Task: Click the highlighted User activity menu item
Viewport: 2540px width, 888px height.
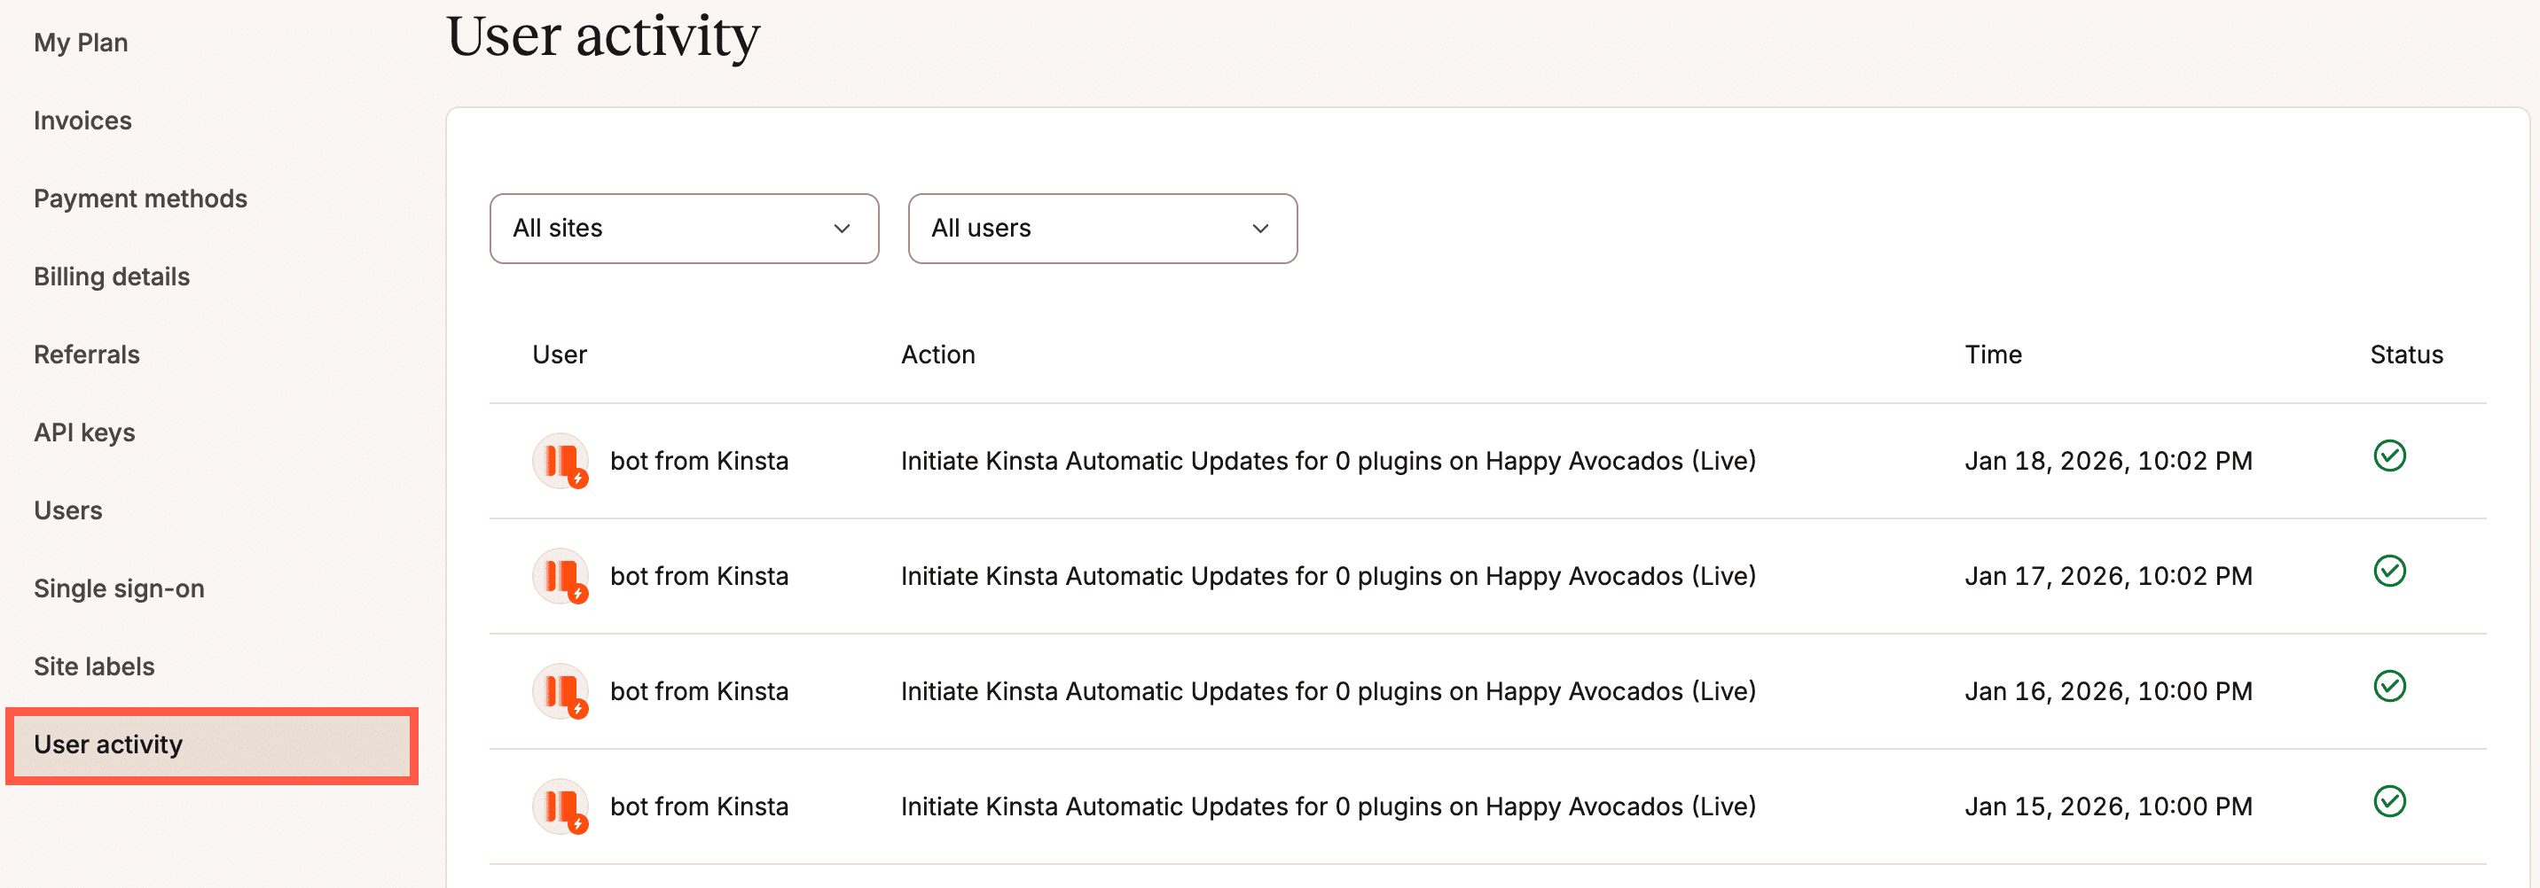Action: pyautogui.click(x=211, y=745)
